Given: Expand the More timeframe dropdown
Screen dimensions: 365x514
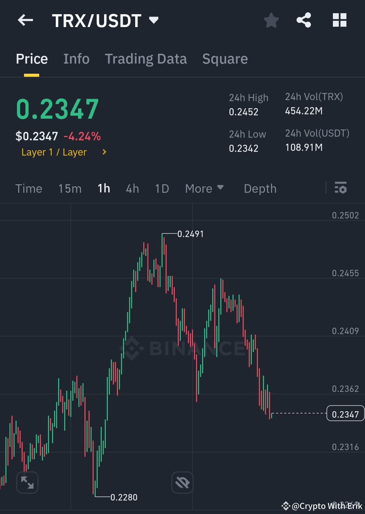Looking at the screenshot, I should pos(204,188).
